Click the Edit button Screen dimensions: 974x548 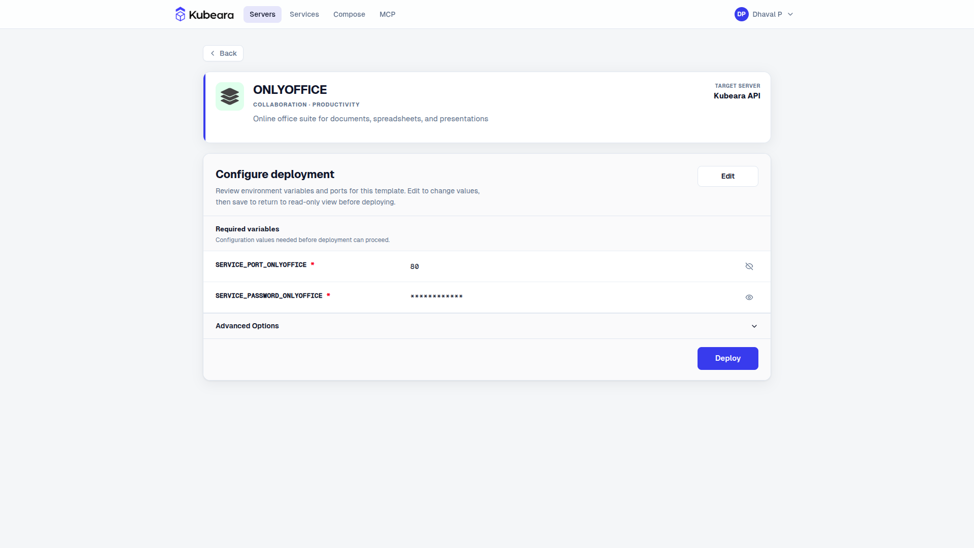coord(727,176)
